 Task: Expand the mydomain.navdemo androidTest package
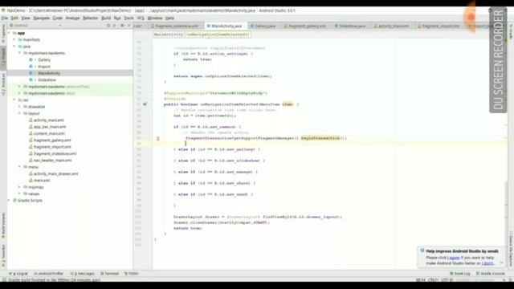19,87
